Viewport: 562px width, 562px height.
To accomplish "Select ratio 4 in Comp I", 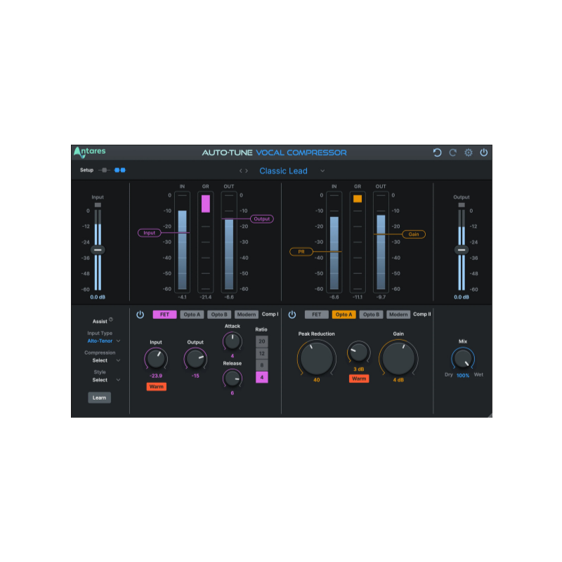I will (261, 377).
